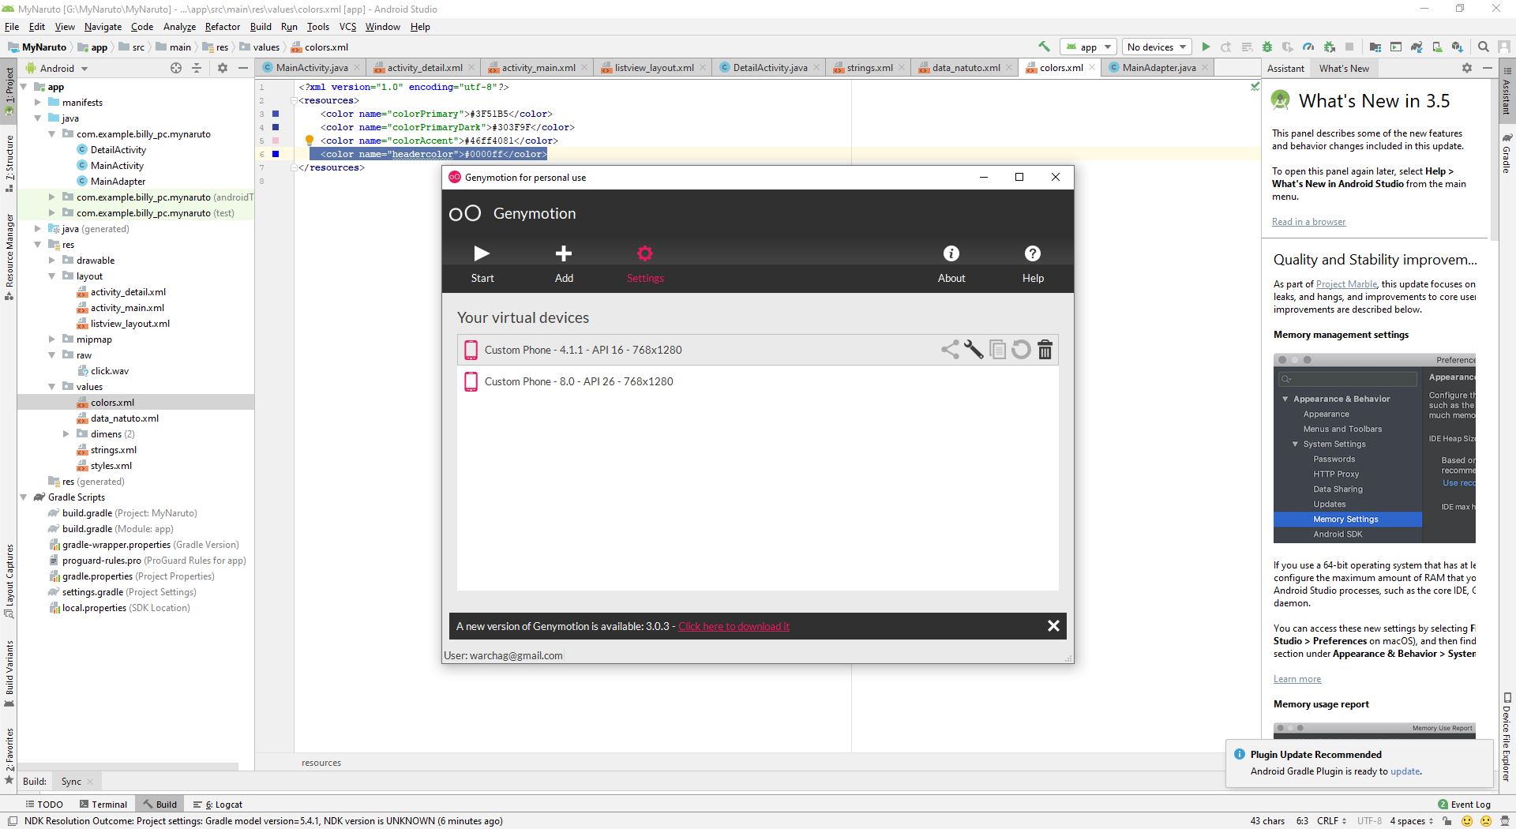Click scroll-from-source target icon in Project panel
The height and width of the screenshot is (829, 1516).
coord(176,68)
